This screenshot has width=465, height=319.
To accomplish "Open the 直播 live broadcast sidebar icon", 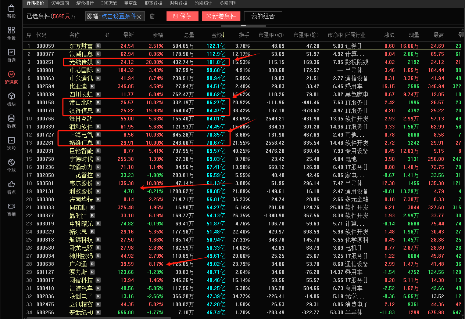I will (11, 210).
